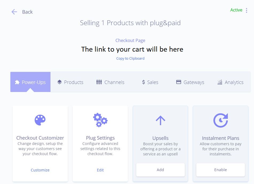This screenshot has width=254, height=184.
Task: Add an upsell with the Add button
Action: 160,170
